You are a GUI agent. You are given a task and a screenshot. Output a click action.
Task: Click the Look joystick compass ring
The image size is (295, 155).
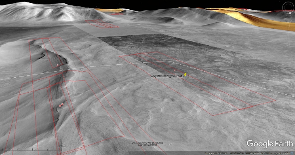tap(288, 8)
